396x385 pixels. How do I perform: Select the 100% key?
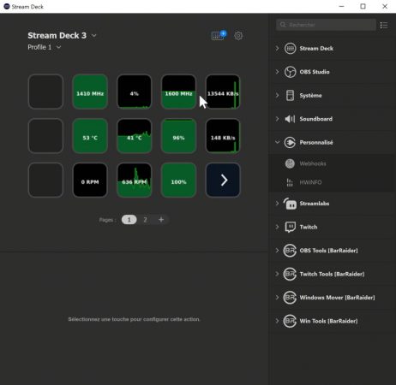[x=178, y=180]
